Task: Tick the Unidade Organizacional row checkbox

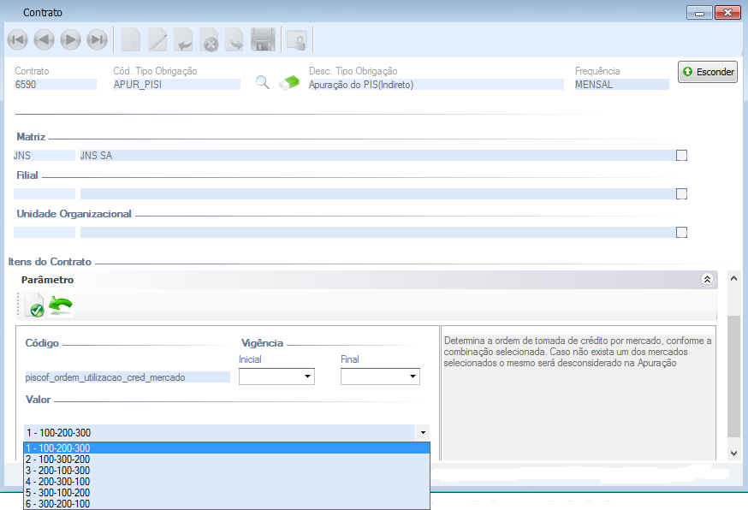Action: coord(682,233)
